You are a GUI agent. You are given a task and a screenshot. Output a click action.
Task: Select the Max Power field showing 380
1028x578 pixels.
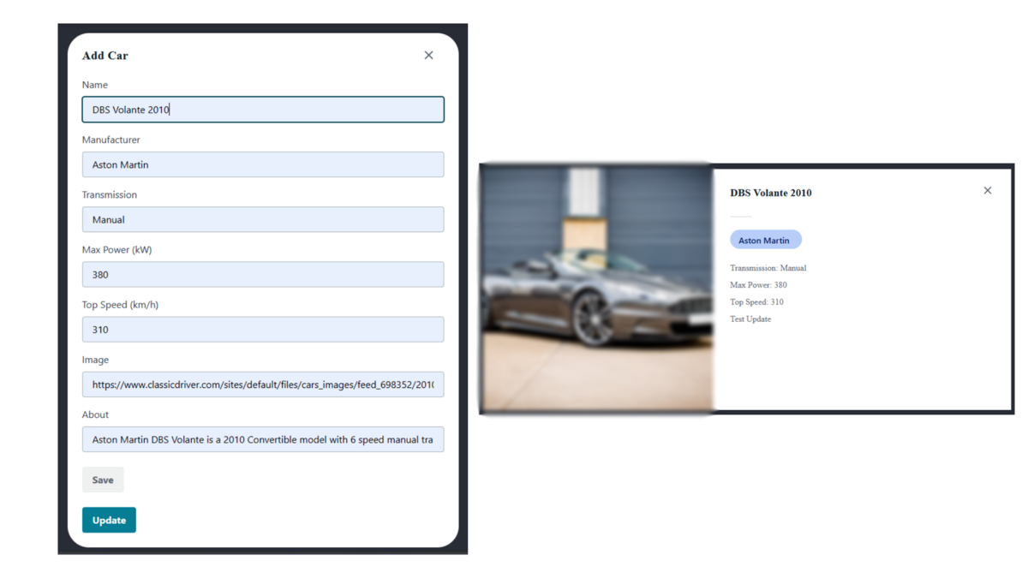263,275
